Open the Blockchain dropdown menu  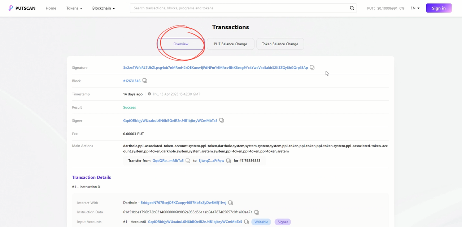[x=103, y=8]
